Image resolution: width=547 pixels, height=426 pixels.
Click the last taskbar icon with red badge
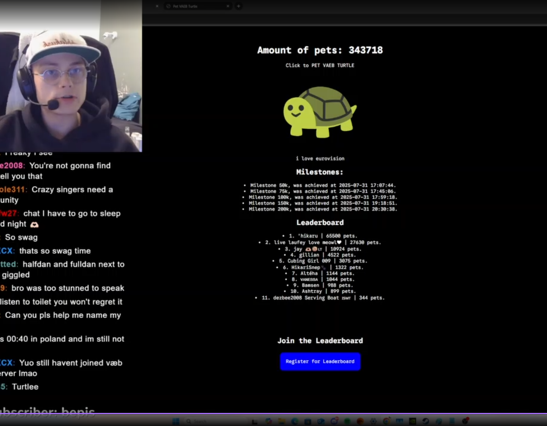[465, 421]
